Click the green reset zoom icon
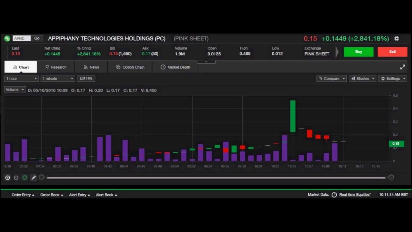Screen dimensions: 412x232 coord(24,178)
